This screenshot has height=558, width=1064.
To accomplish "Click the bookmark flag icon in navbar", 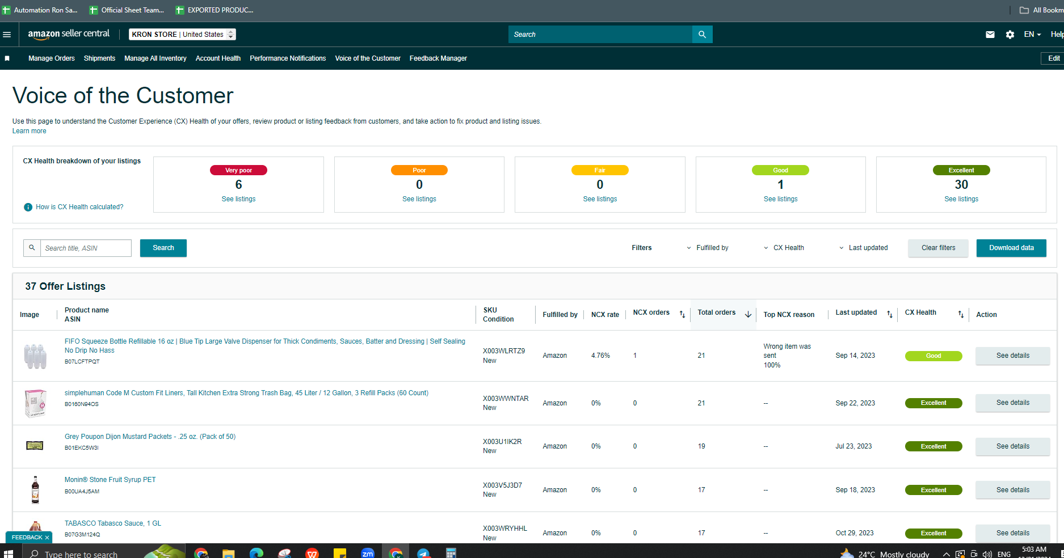I will click(7, 58).
